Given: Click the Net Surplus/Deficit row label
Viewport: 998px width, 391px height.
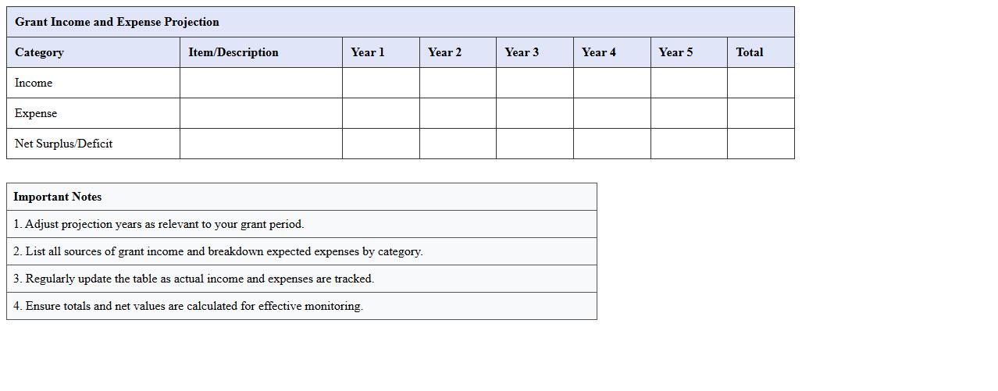Looking at the screenshot, I should click(x=63, y=144).
